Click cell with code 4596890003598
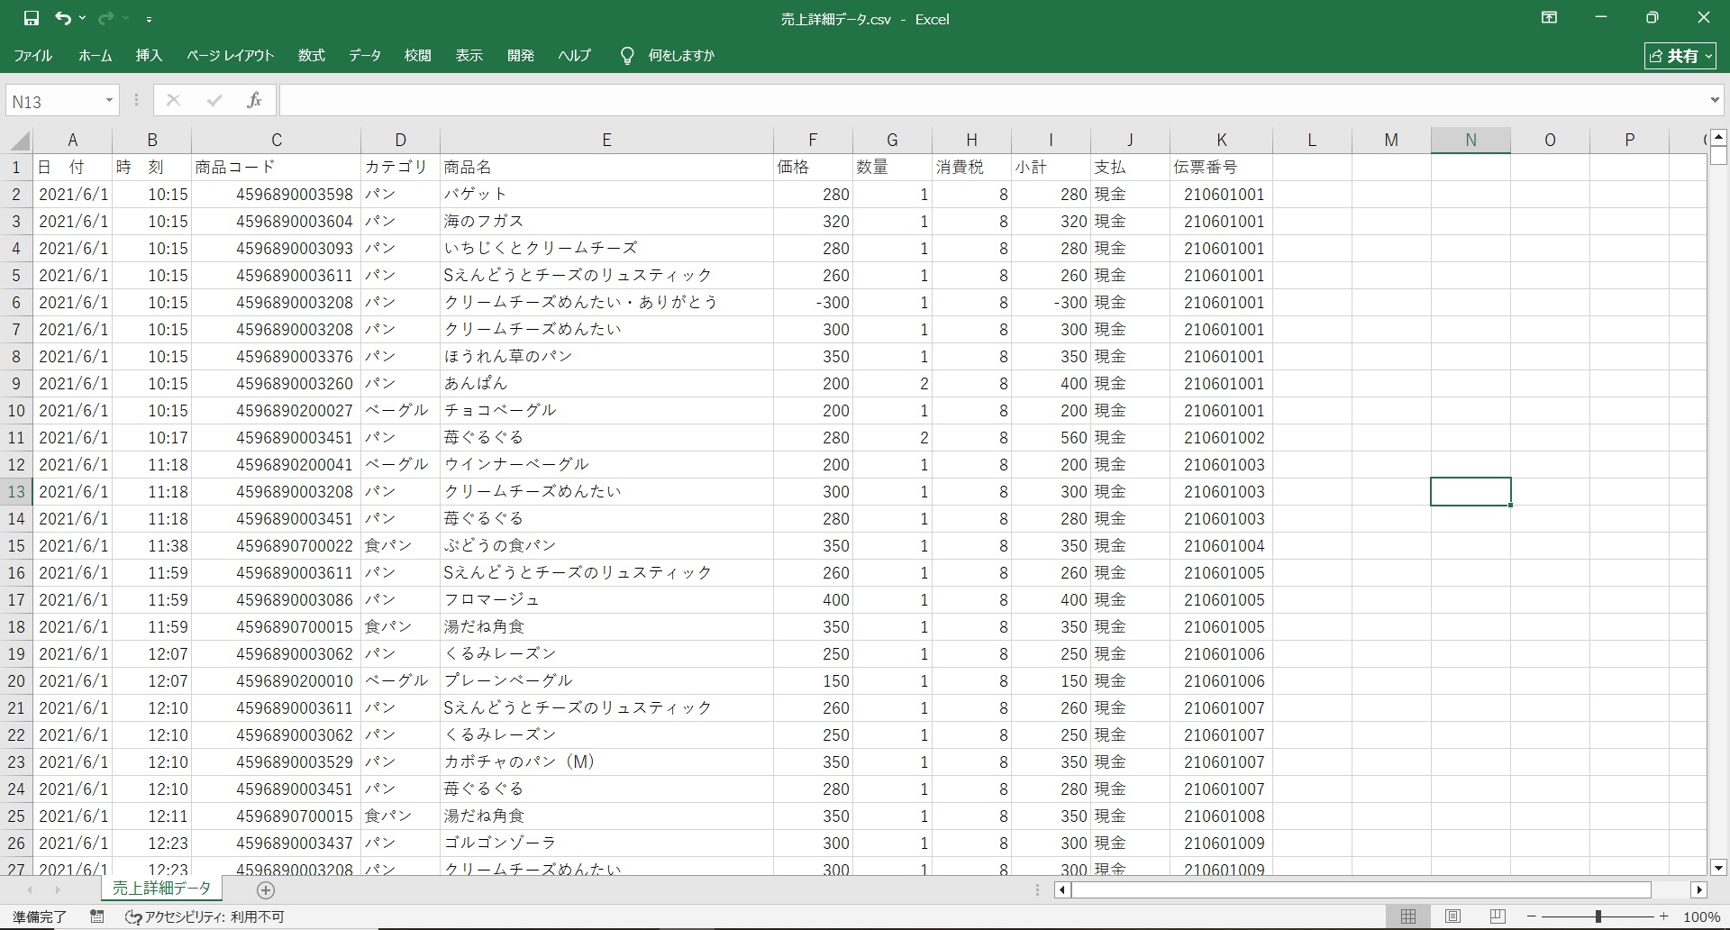The image size is (1730, 930). pyautogui.click(x=276, y=195)
